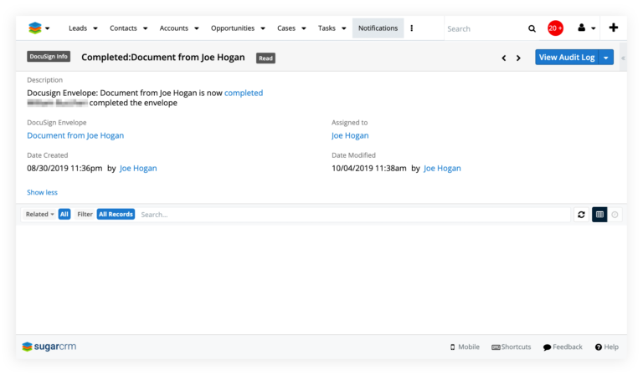Open the user profile menu
This screenshot has width=643, height=375.
coord(586,28)
